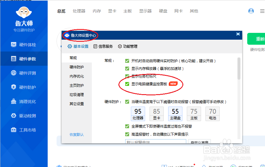Image resolution: width=265 pixels, height=167 pixels.
Task: Select 硬件防护 in settings category list
Action: 77,67
